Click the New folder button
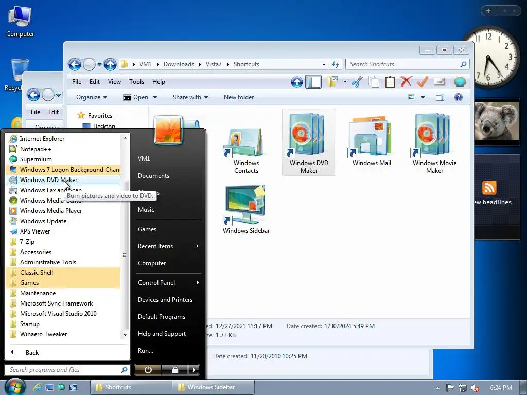Image resolution: width=527 pixels, height=395 pixels. [239, 97]
